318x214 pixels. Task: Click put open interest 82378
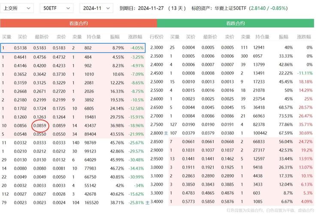(259, 125)
